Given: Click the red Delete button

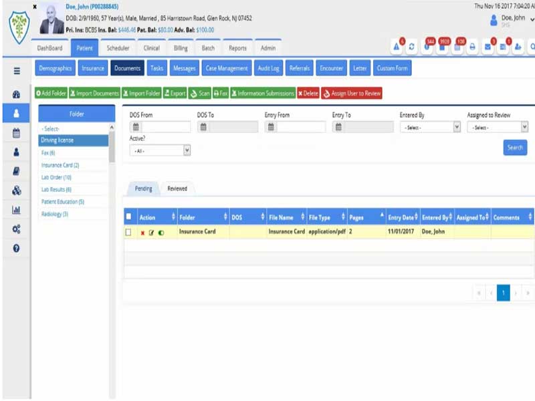Looking at the screenshot, I should [x=308, y=93].
